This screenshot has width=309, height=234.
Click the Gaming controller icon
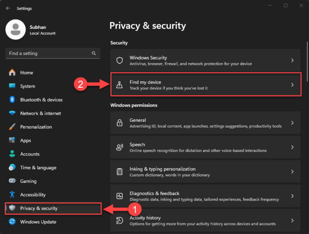pyautogui.click(x=12, y=181)
